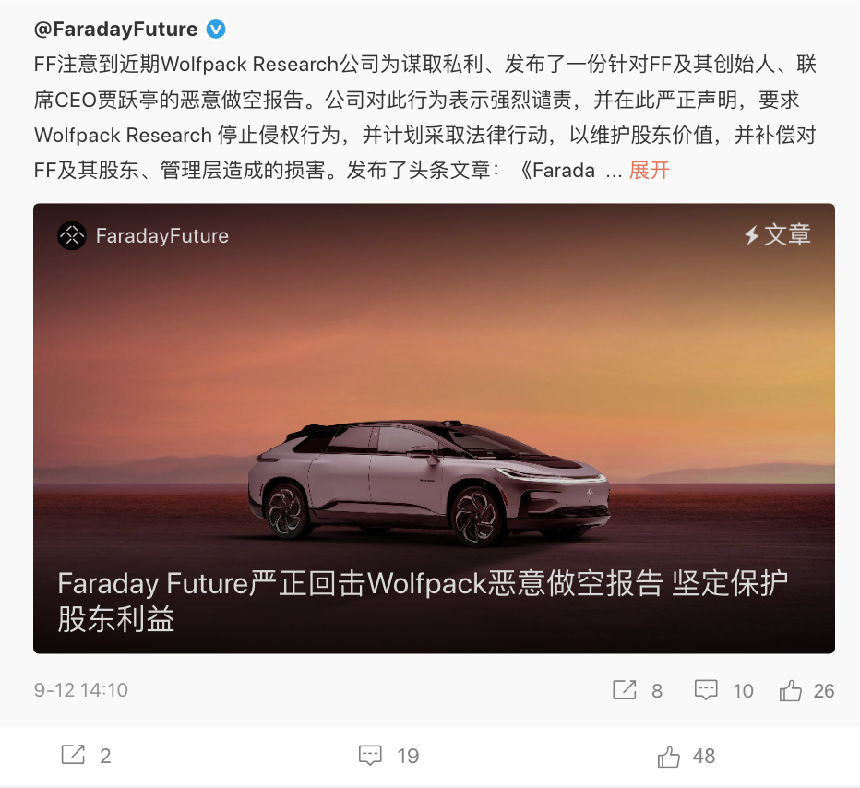Click the like count 26
The image size is (860, 788).
point(824,691)
